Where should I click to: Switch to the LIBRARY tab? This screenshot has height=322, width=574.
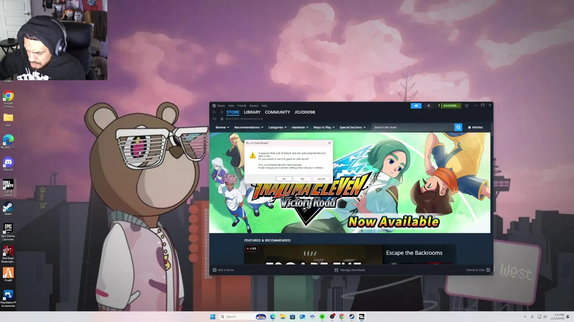[x=252, y=112]
